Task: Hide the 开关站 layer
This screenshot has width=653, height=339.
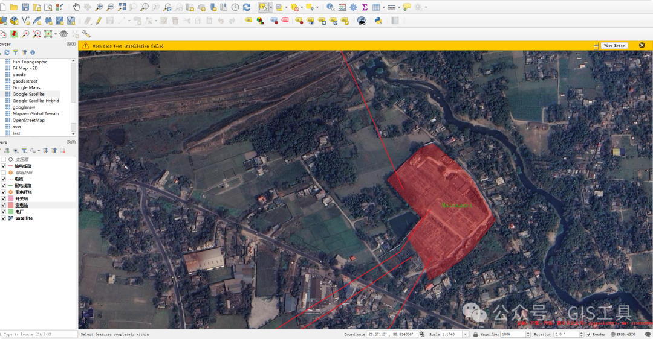Action: 4,198
